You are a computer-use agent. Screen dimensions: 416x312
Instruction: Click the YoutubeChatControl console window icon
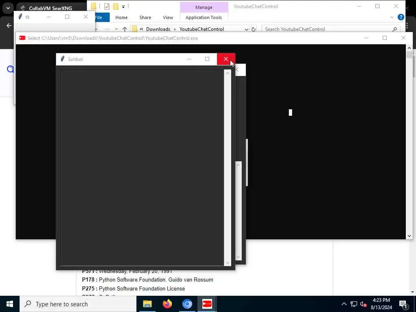pos(22,38)
